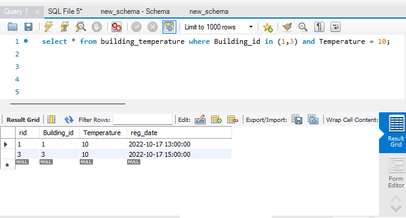Expand result panel down chevron
The width and height of the screenshot is (406, 218).
(x=396, y=208)
